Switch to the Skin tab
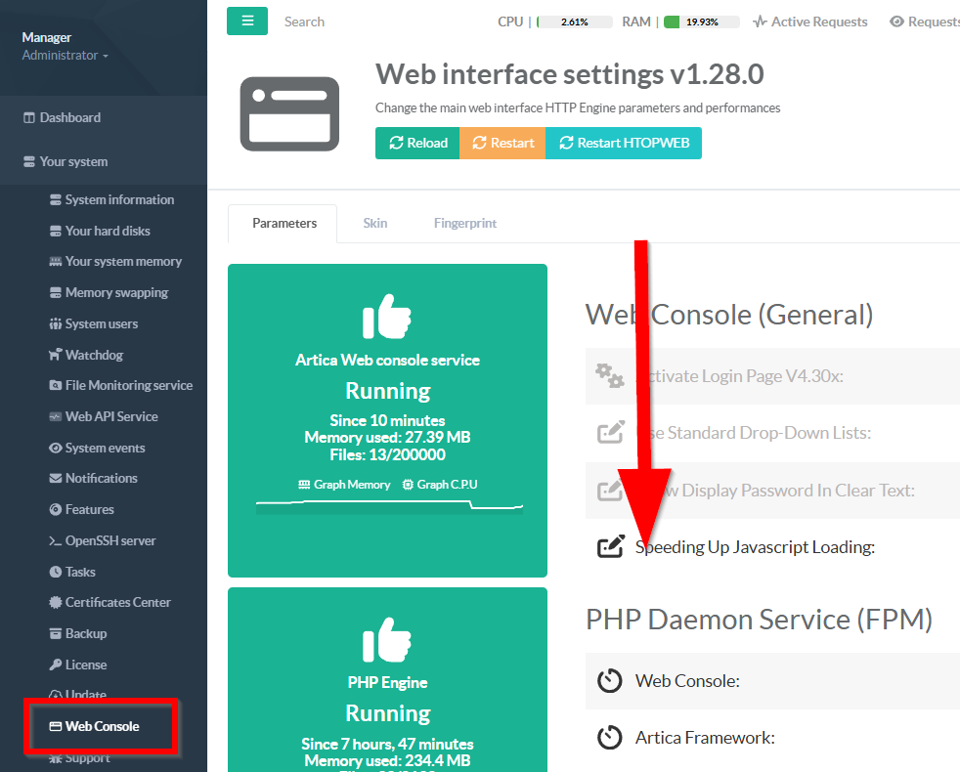This screenshot has width=960, height=772. coord(375,223)
